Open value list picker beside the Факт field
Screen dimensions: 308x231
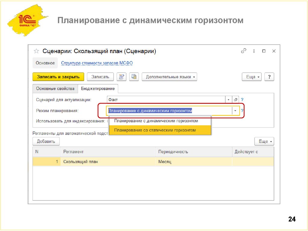(x=236, y=99)
